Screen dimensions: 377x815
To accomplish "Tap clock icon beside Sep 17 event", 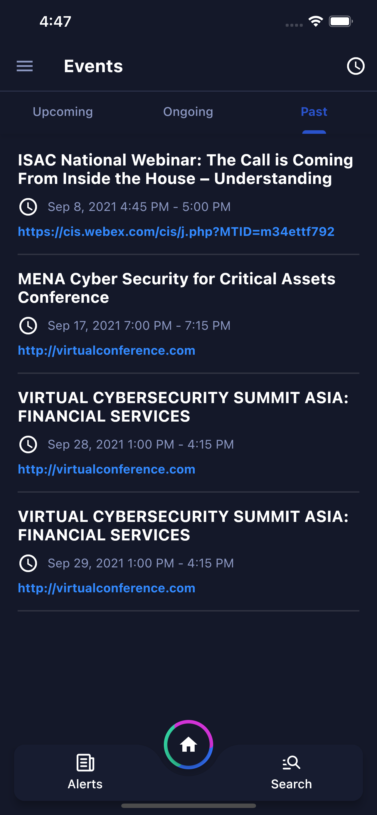I will (x=28, y=326).
